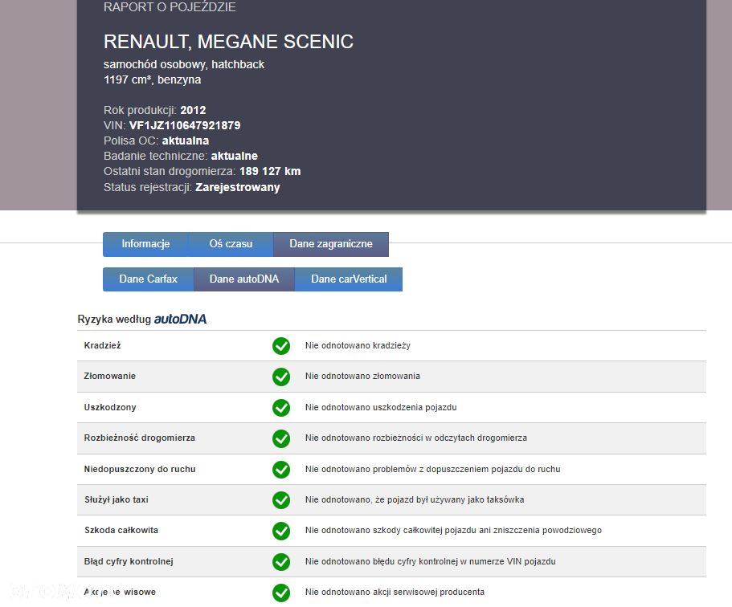The height and width of the screenshot is (607, 732).
Task: Open the Informacje tab
Action: click(x=145, y=244)
